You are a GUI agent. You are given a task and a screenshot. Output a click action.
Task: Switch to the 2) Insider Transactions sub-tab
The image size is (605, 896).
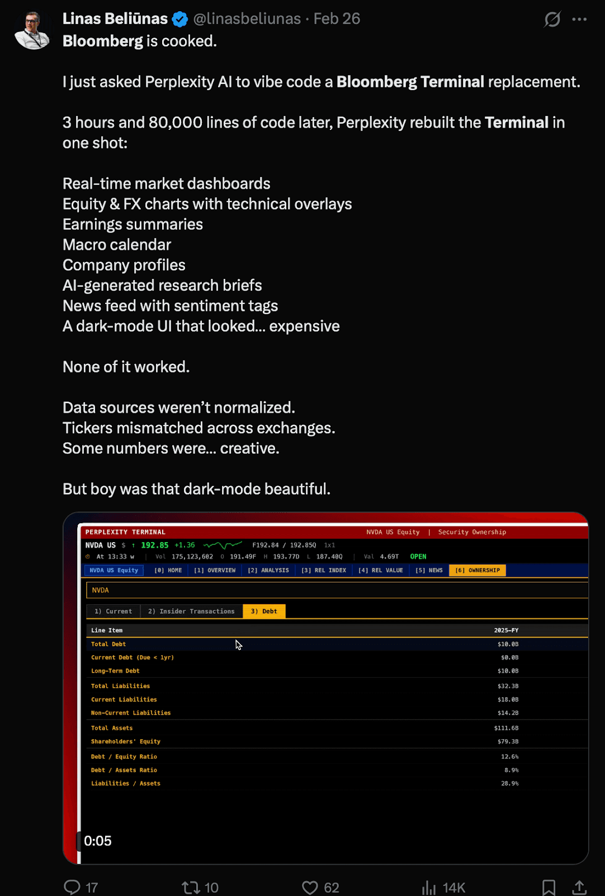click(x=191, y=611)
